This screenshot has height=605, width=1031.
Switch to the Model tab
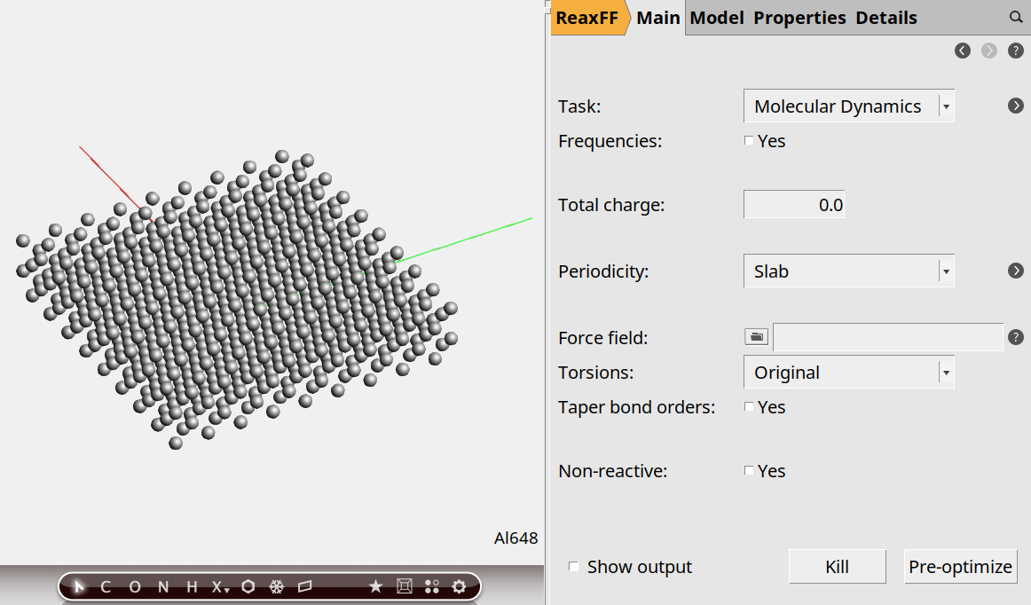(x=717, y=18)
